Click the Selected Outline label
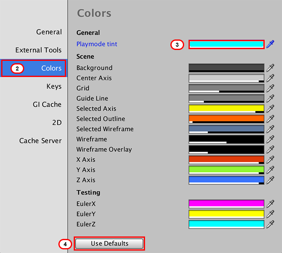 (101, 119)
